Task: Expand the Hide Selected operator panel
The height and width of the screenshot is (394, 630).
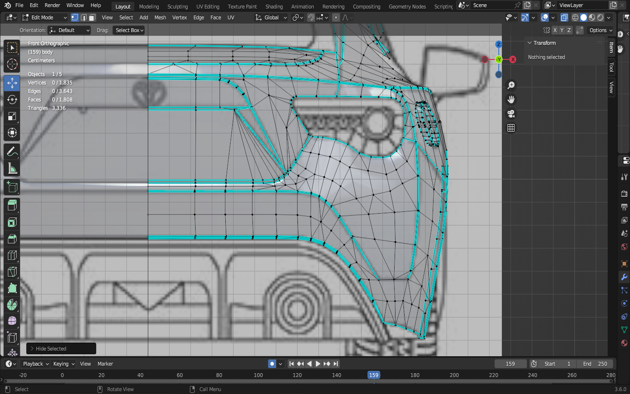Action: (x=61, y=348)
